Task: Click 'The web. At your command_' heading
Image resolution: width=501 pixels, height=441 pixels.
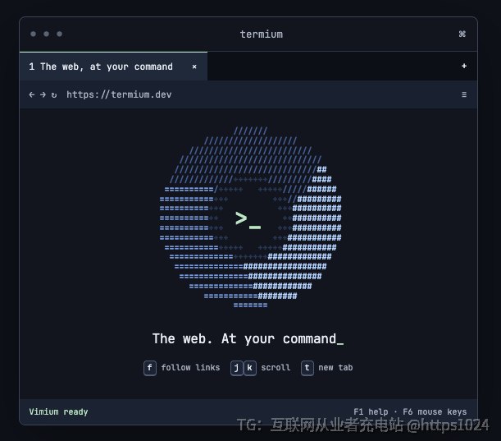Action: 248,339
